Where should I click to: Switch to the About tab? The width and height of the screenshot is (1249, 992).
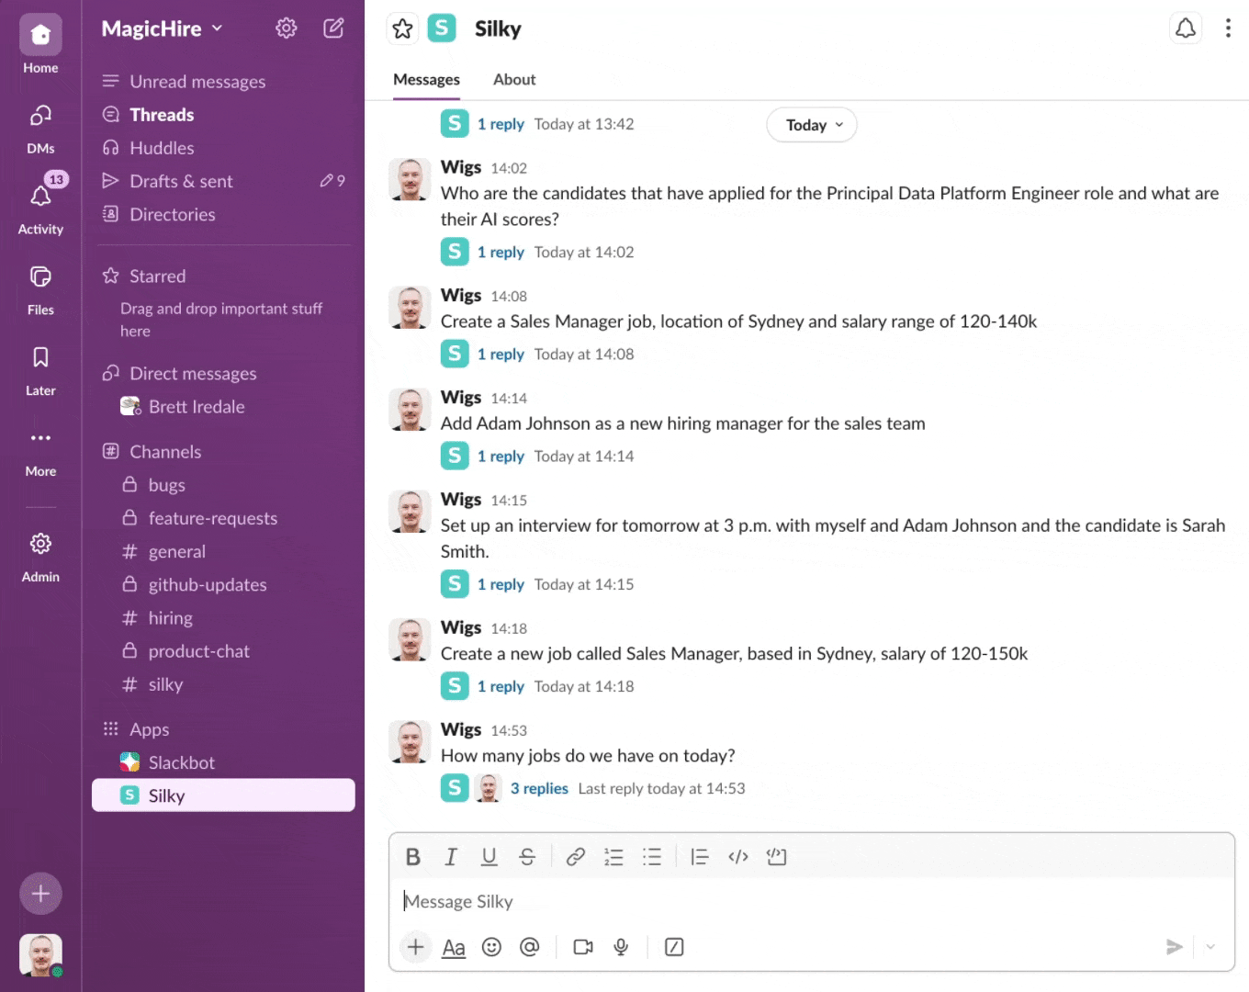pos(513,80)
